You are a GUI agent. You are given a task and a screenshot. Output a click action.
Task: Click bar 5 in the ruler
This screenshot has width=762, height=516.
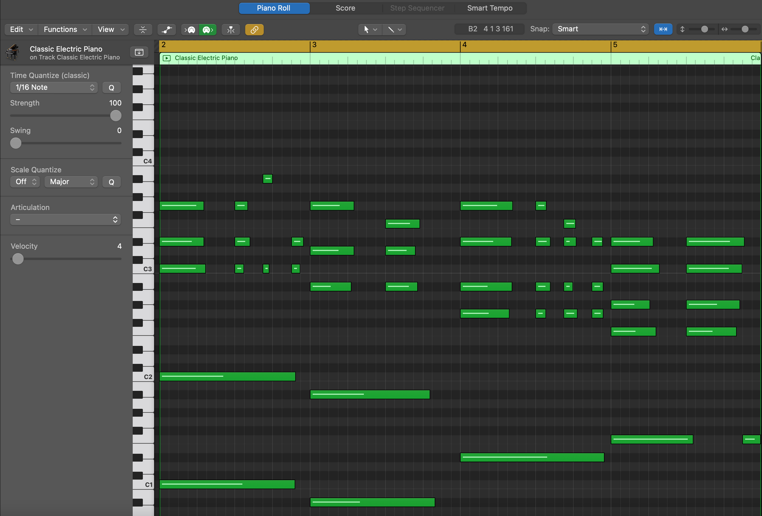pos(615,45)
